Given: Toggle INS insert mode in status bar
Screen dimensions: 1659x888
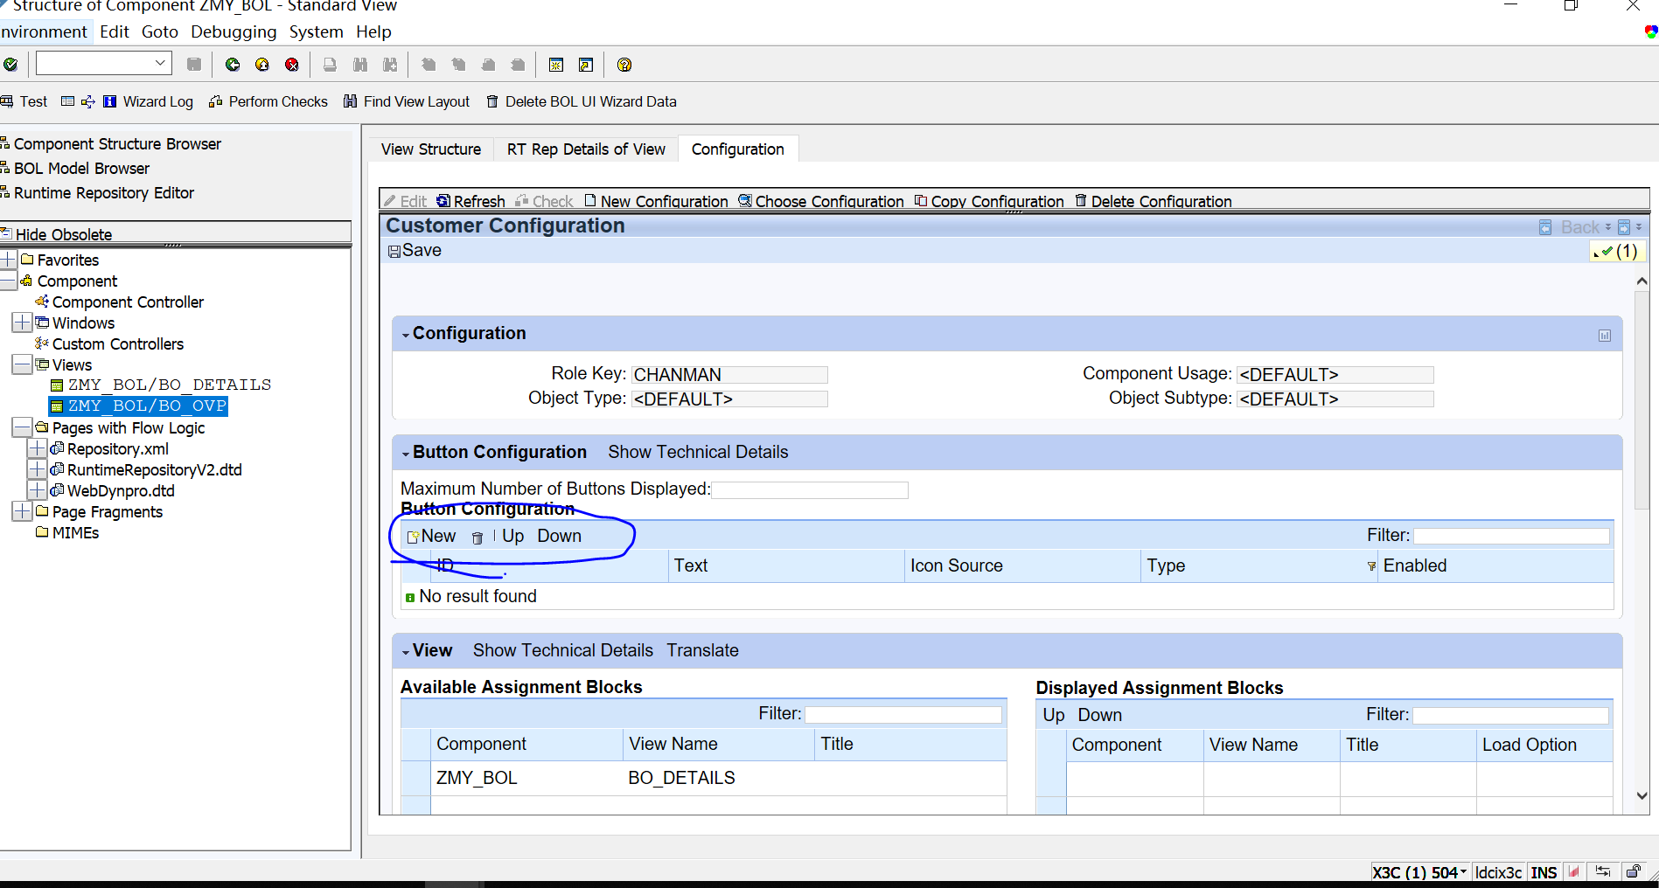Looking at the screenshot, I should [x=1544, y=872].
